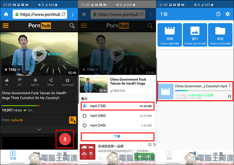The height and width of the screenshot is (165, 234).
Task: Tap the thumbs up icon showing 2k
Action: click(x=6, y=80)
